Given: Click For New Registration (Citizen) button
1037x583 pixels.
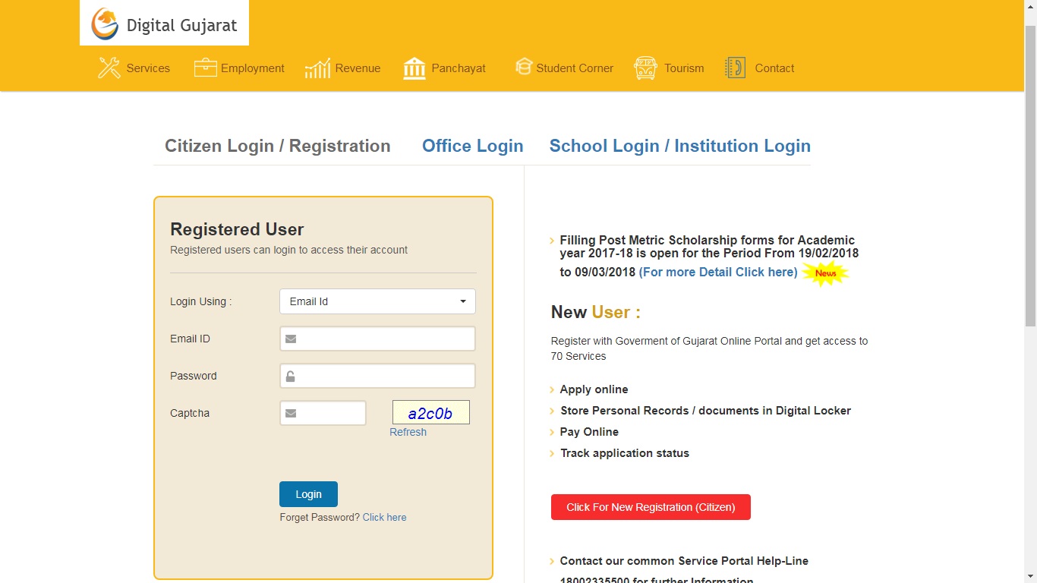Looking at the screenshot, I should pos(651,507).
